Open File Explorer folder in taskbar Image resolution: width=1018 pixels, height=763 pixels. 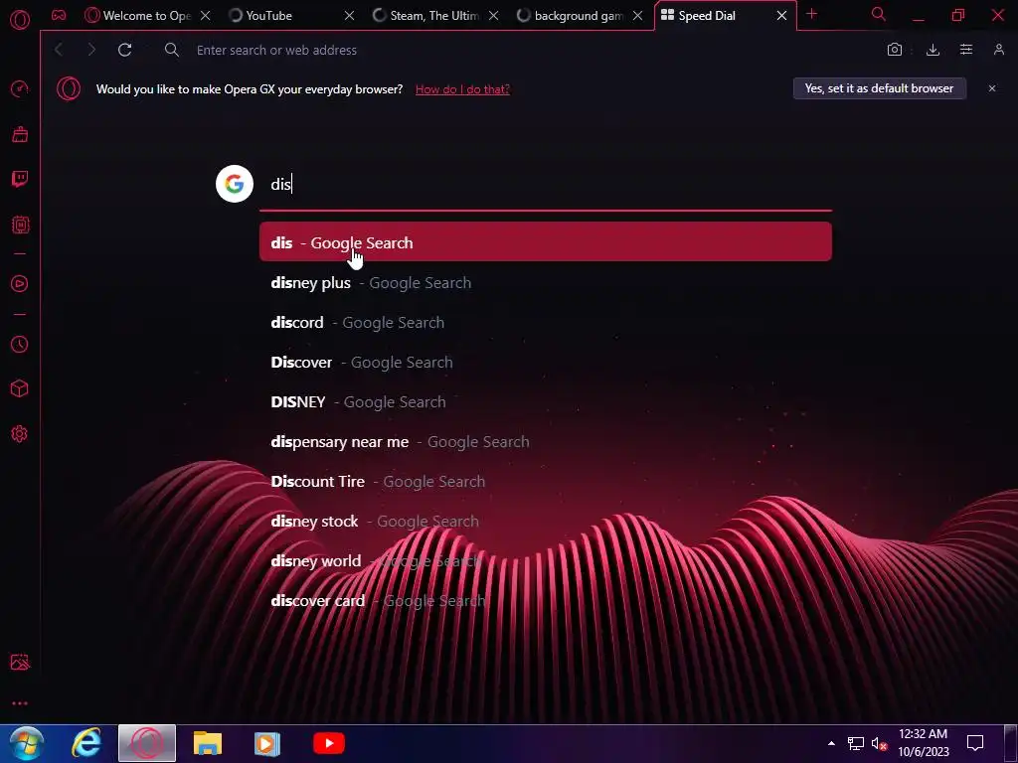pos(208,743)
